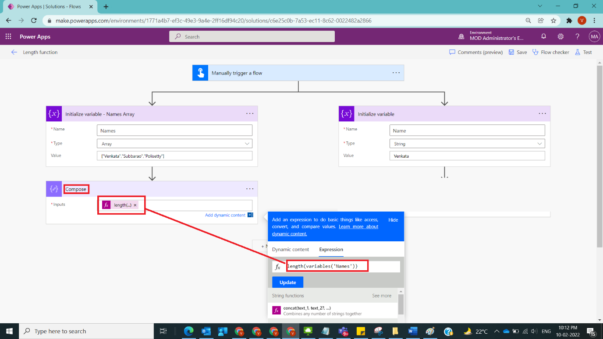
Task: Open the Power Apps app launcher waffle
Action: 8,37
